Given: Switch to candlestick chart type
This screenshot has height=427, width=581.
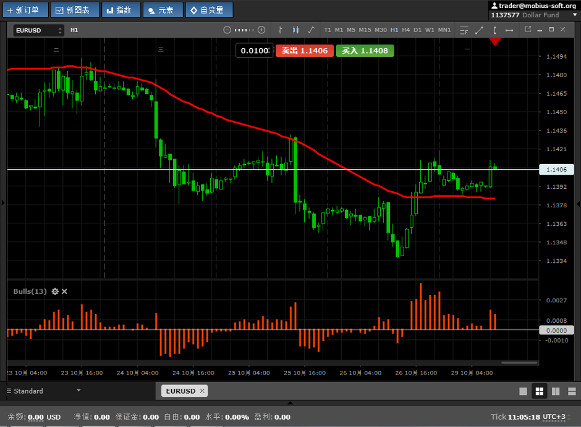Looking at the screenshot, I should tap(295, 30).
